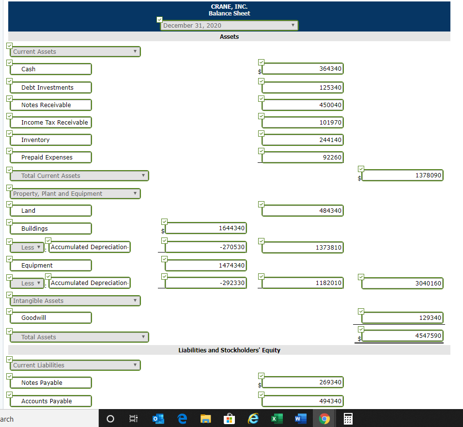Select the Accumulated Depreciation text field under Buildings
The image size is (463, 427).
pyautogui.click(x=89, y=247)
